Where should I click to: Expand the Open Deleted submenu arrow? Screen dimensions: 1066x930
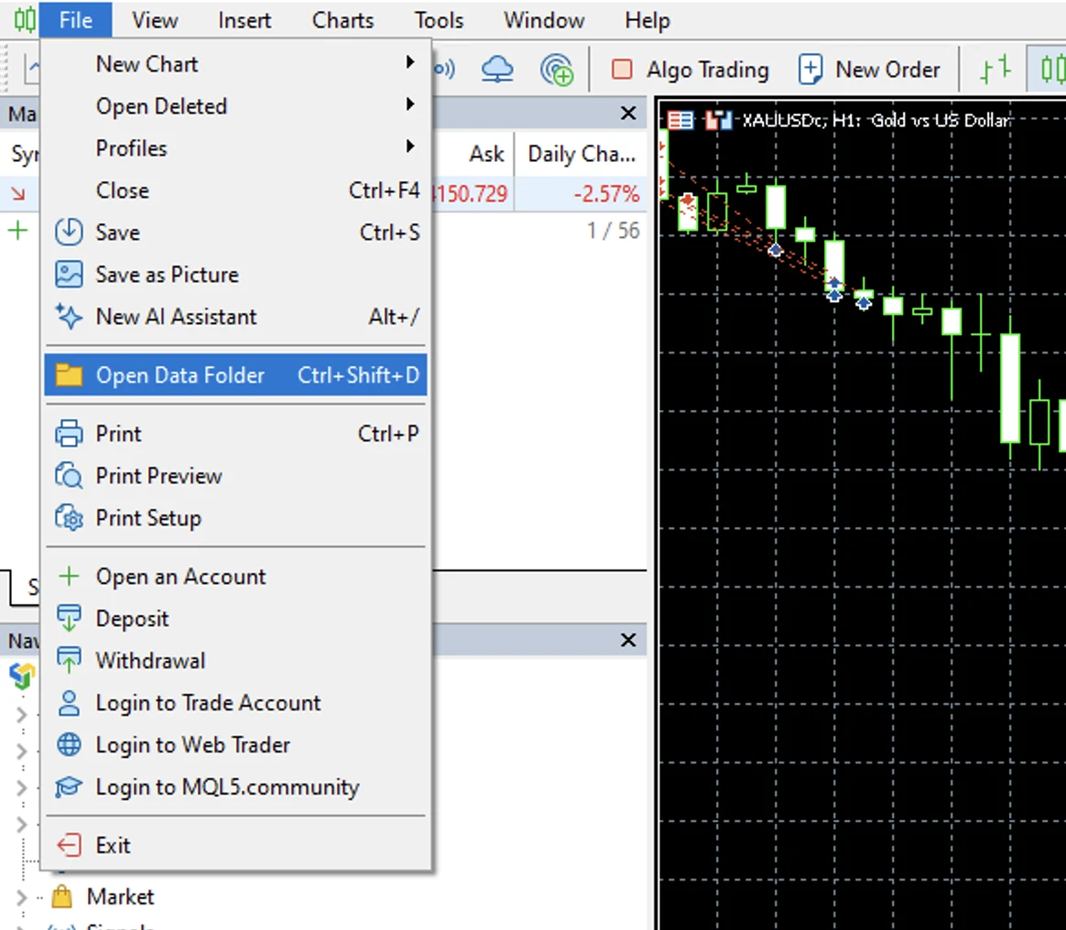[410, 104]
